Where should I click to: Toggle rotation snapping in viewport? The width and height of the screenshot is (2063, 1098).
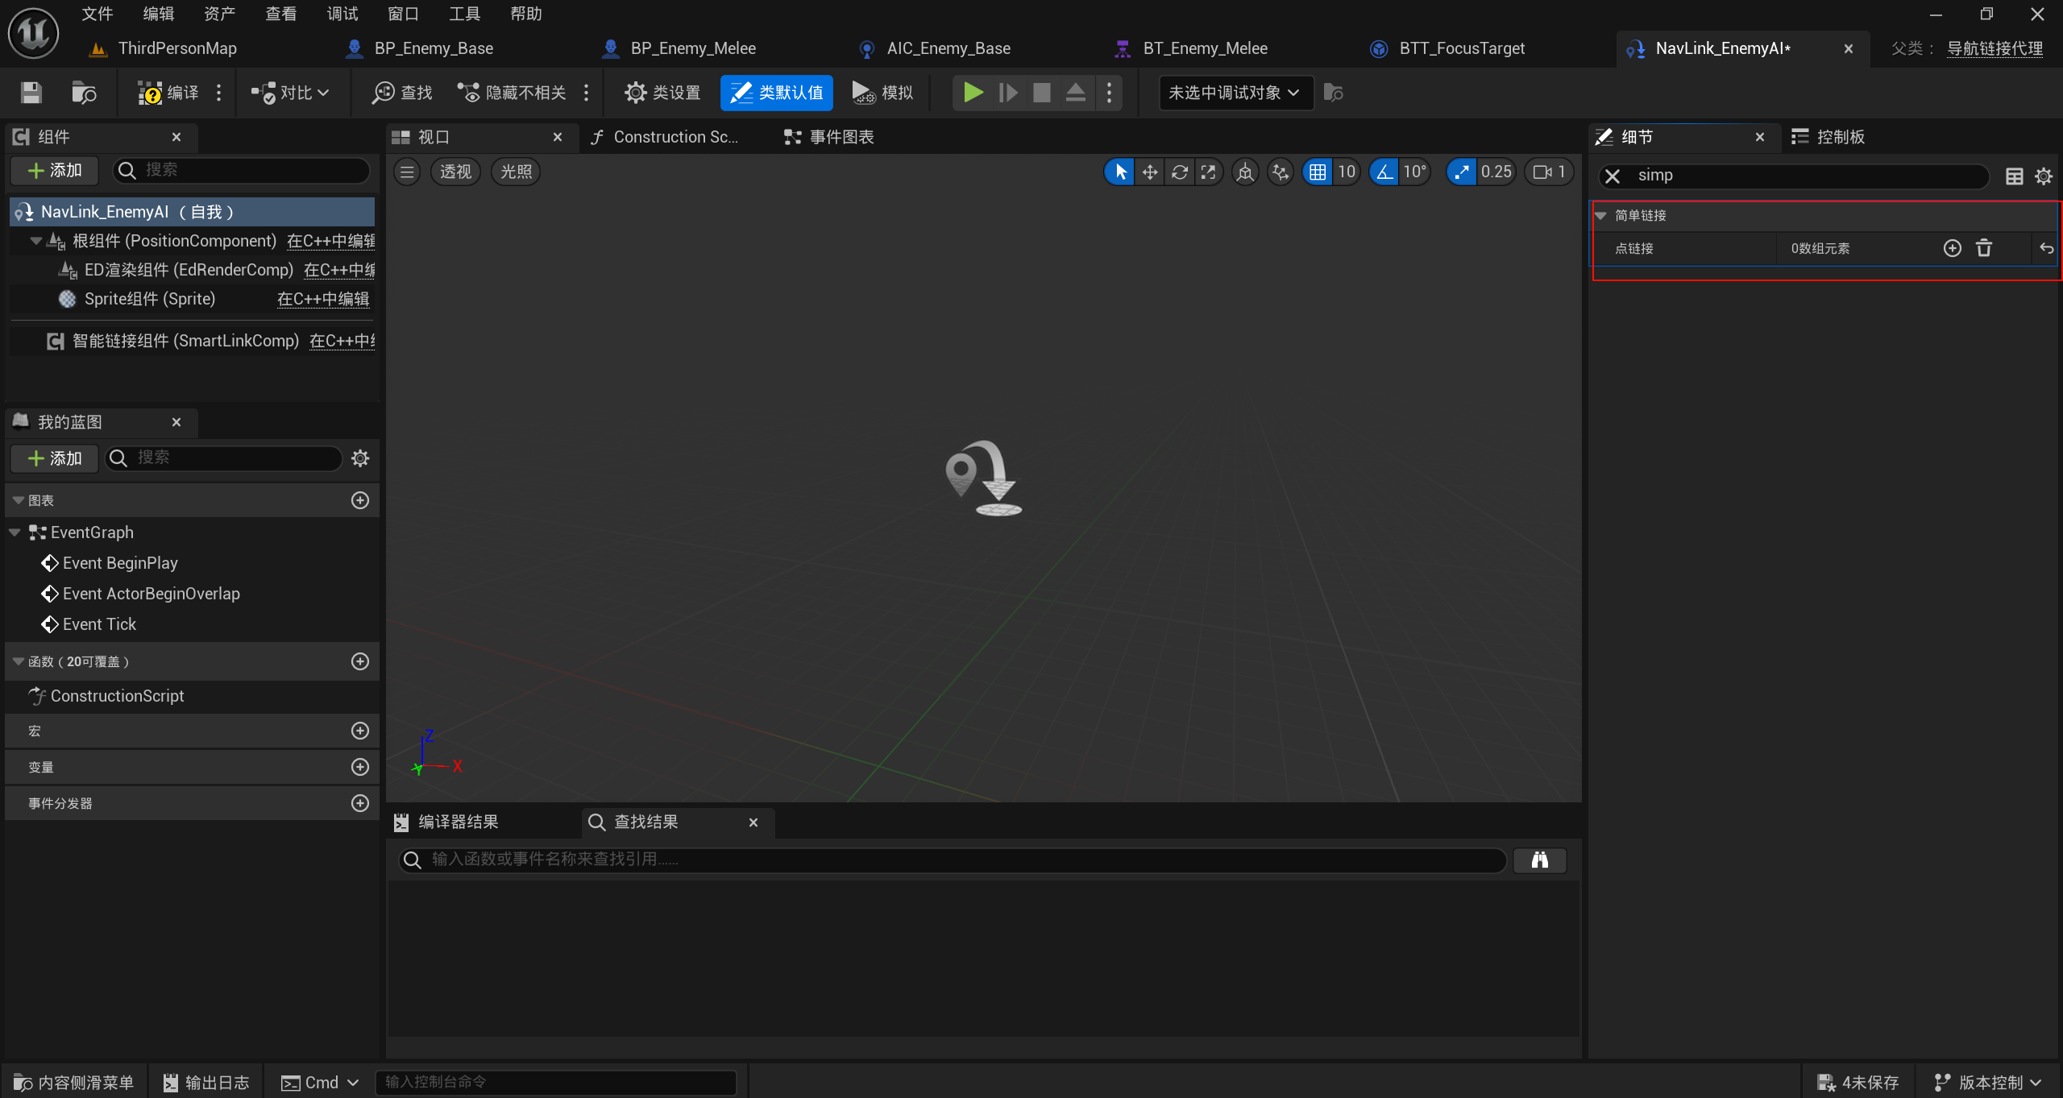coord(1384,172)
